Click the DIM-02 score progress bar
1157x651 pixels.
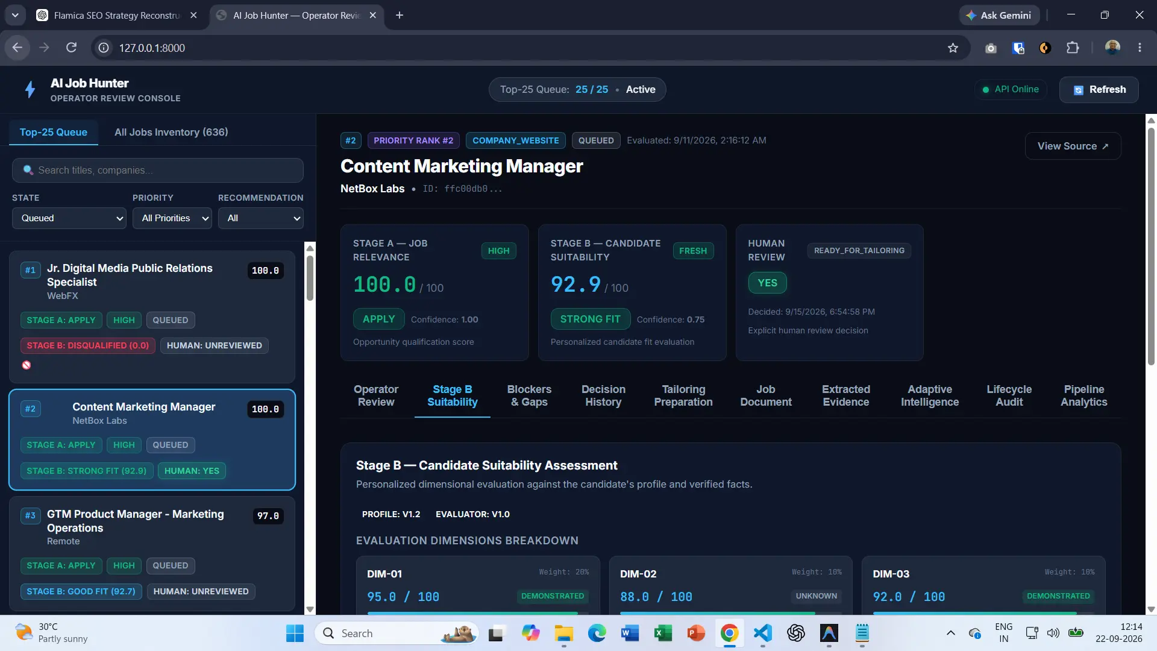(730, 613)
